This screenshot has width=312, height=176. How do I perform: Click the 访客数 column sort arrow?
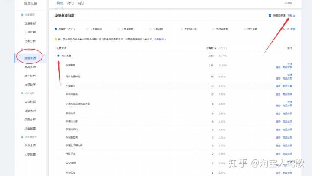215,48
